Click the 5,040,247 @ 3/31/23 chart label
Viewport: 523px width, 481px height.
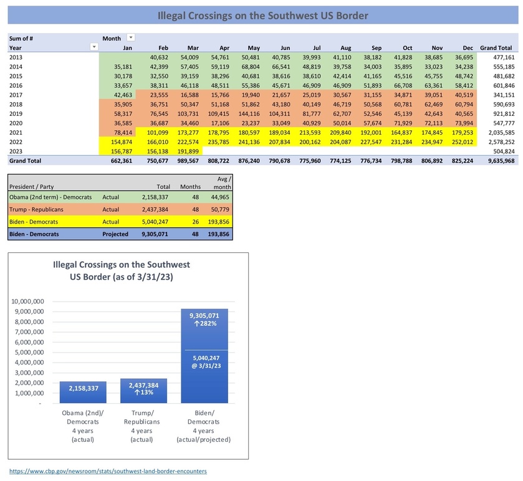[206, 362]
